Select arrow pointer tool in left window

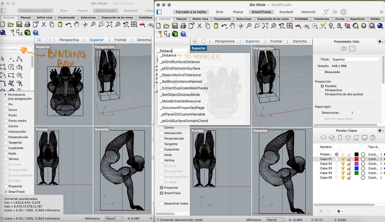[3, 59]
